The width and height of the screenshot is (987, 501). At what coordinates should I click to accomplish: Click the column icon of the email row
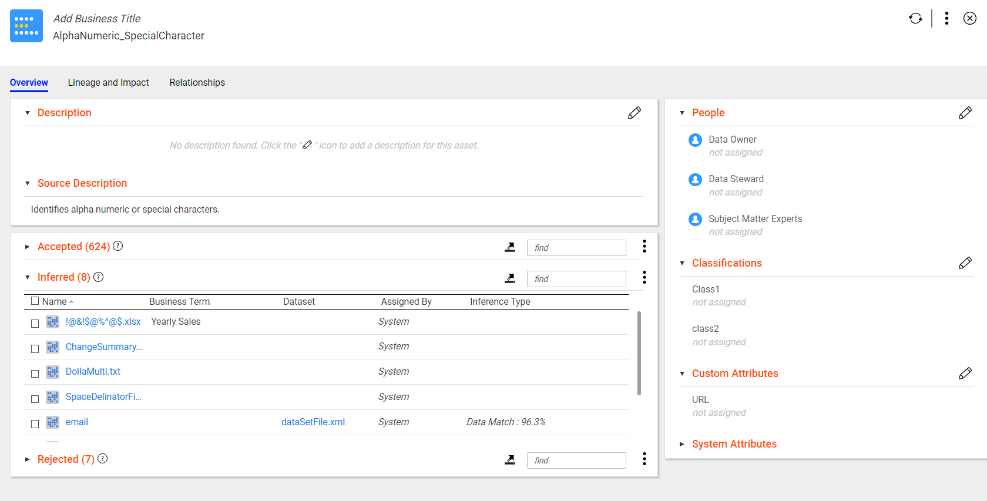point(53,422)
